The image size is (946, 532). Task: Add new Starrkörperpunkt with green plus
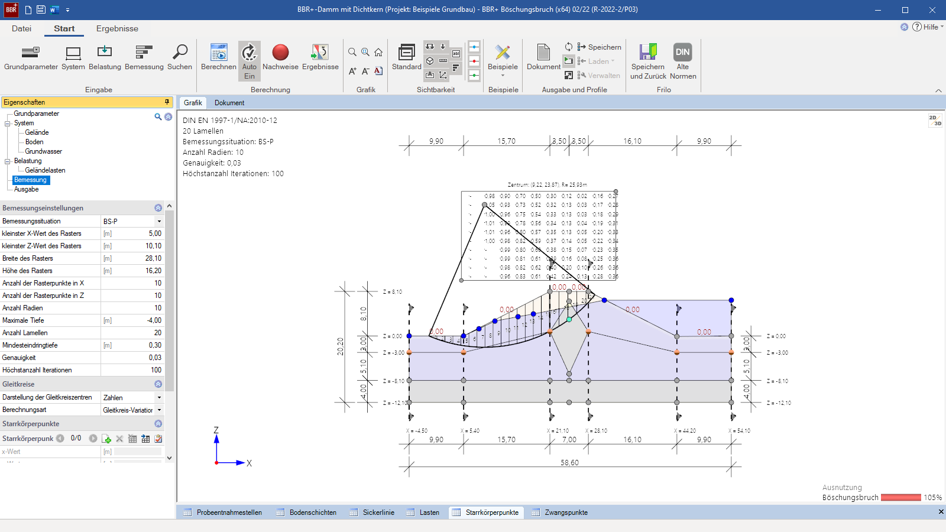(x=106, y=439)
